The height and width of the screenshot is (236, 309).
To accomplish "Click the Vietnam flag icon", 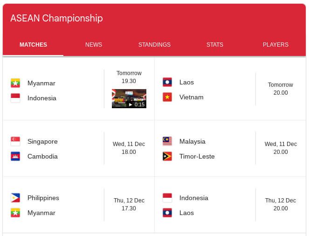I will click(x=167, y=97).
